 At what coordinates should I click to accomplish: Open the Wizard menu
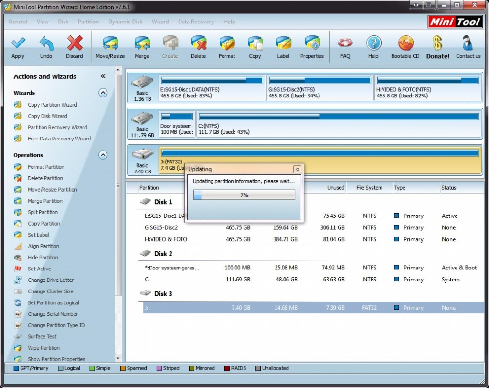160,22
